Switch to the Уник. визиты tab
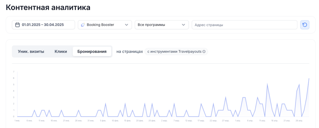319x128 pixels. (31, 52)
